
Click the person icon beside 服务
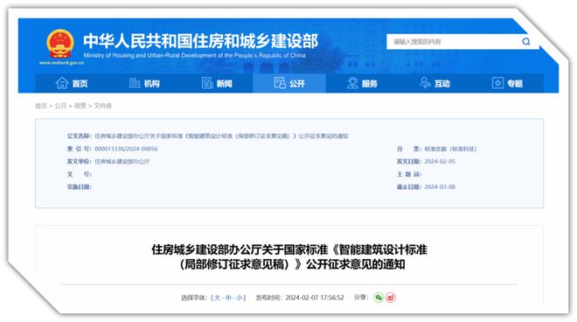[352, 83]
